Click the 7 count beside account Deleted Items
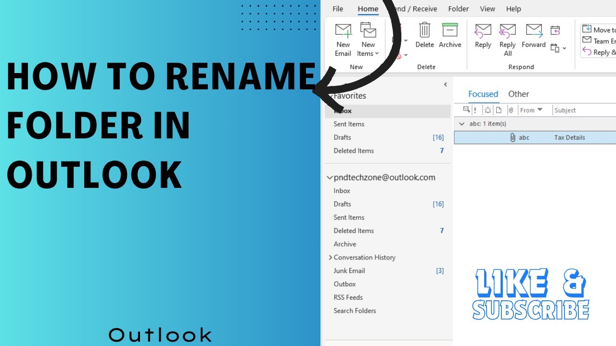Screen dimensions: 616x346 [x=442, y=231]
